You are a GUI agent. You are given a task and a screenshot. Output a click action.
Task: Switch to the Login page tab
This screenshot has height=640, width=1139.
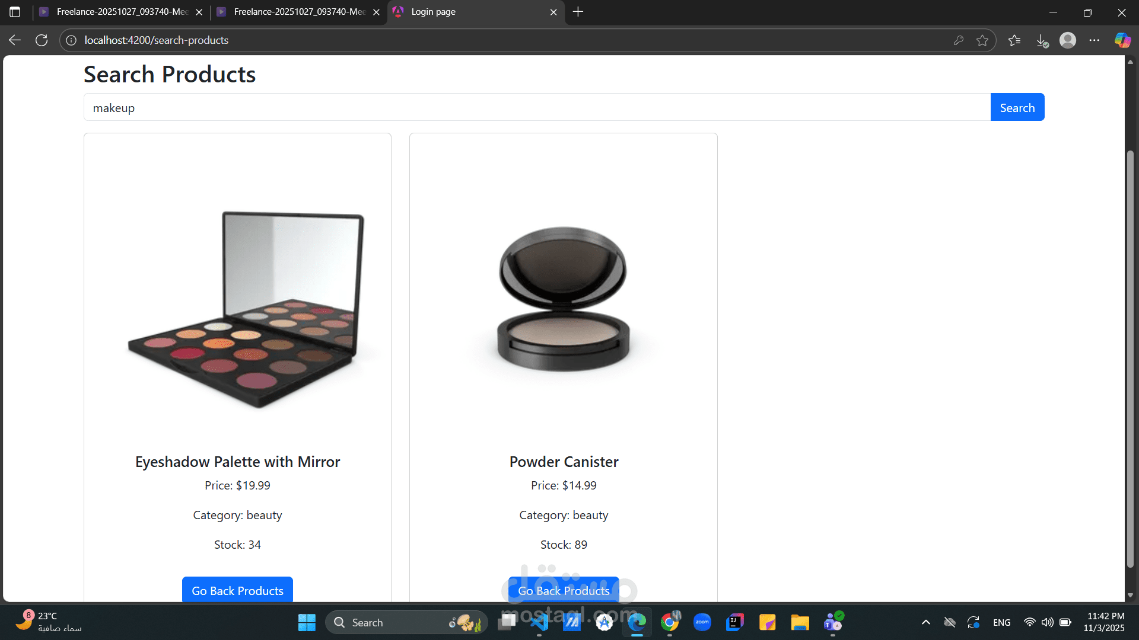[469, 12]
